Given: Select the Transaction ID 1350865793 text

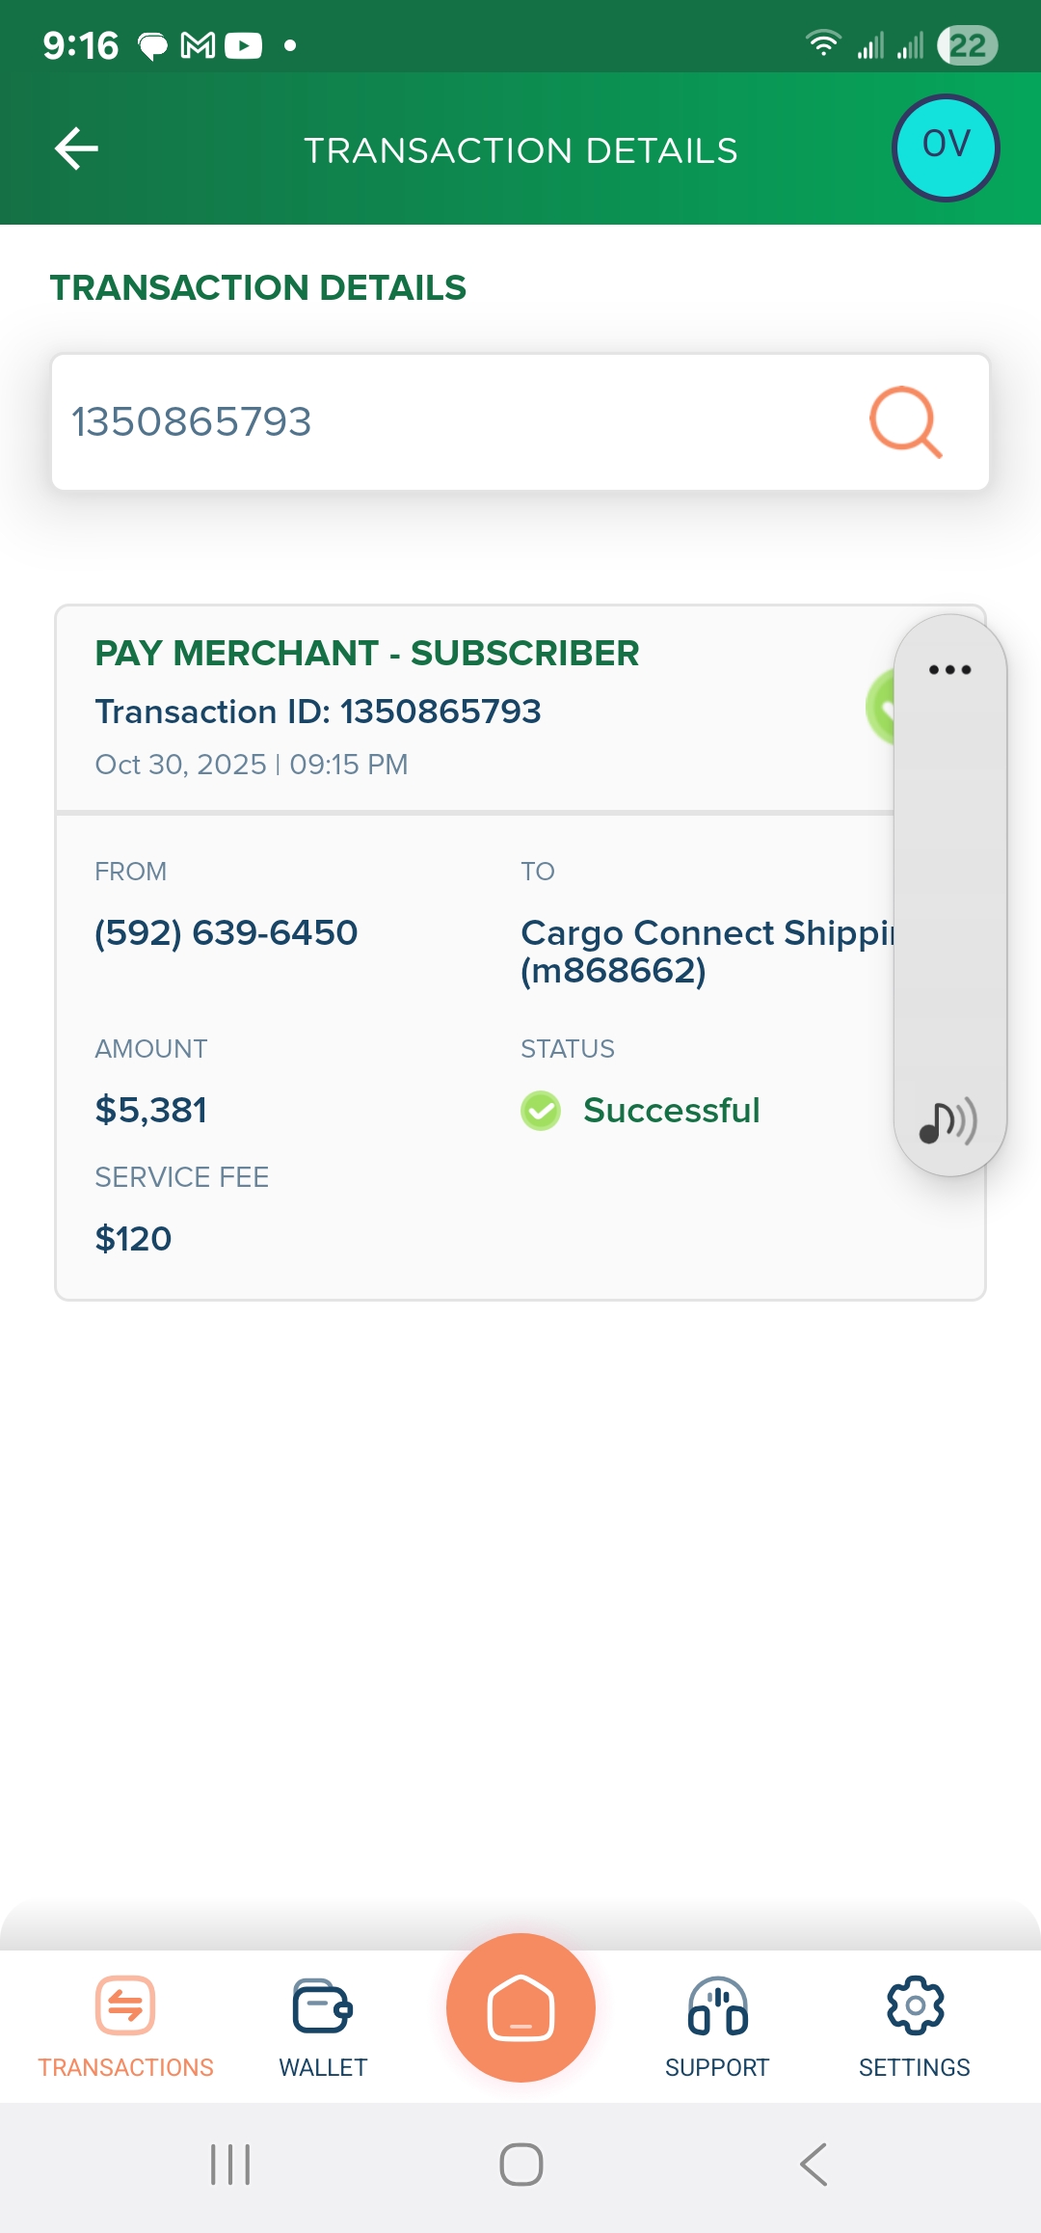Looking at the screenshot, I should 318,712.
